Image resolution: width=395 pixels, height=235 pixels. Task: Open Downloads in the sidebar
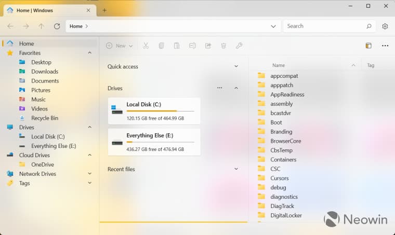click(x=44, y=72)
